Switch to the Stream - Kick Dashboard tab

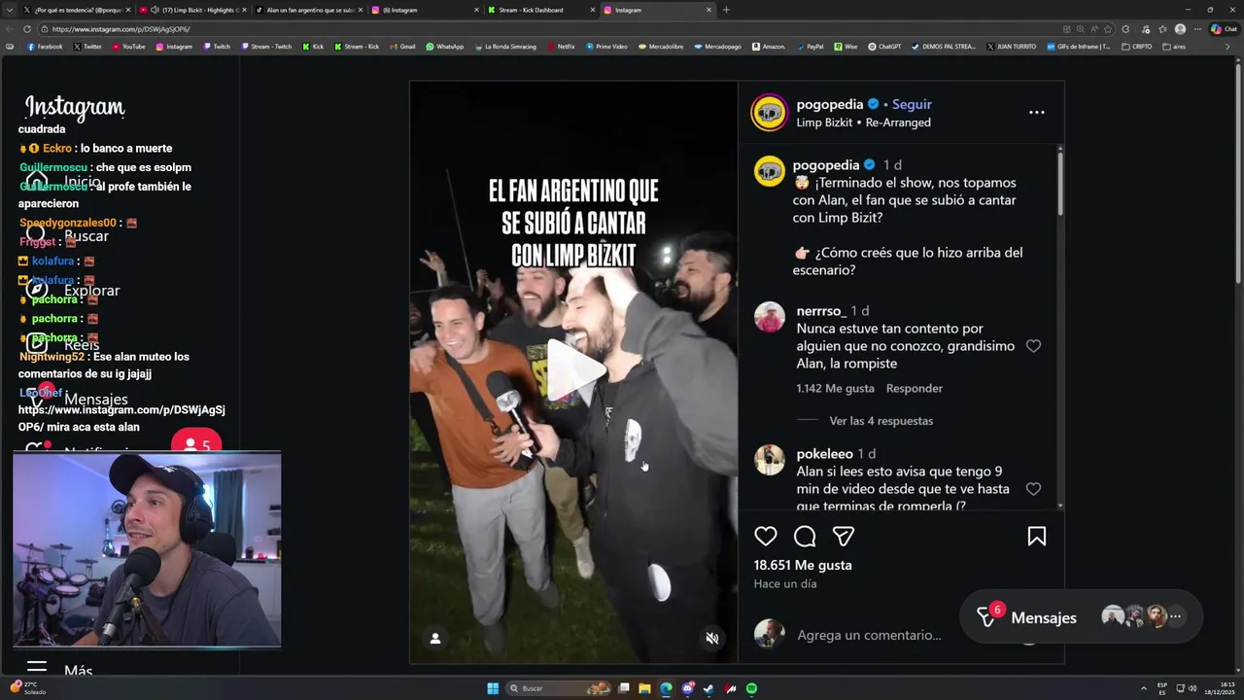click(x=539, y=10)
